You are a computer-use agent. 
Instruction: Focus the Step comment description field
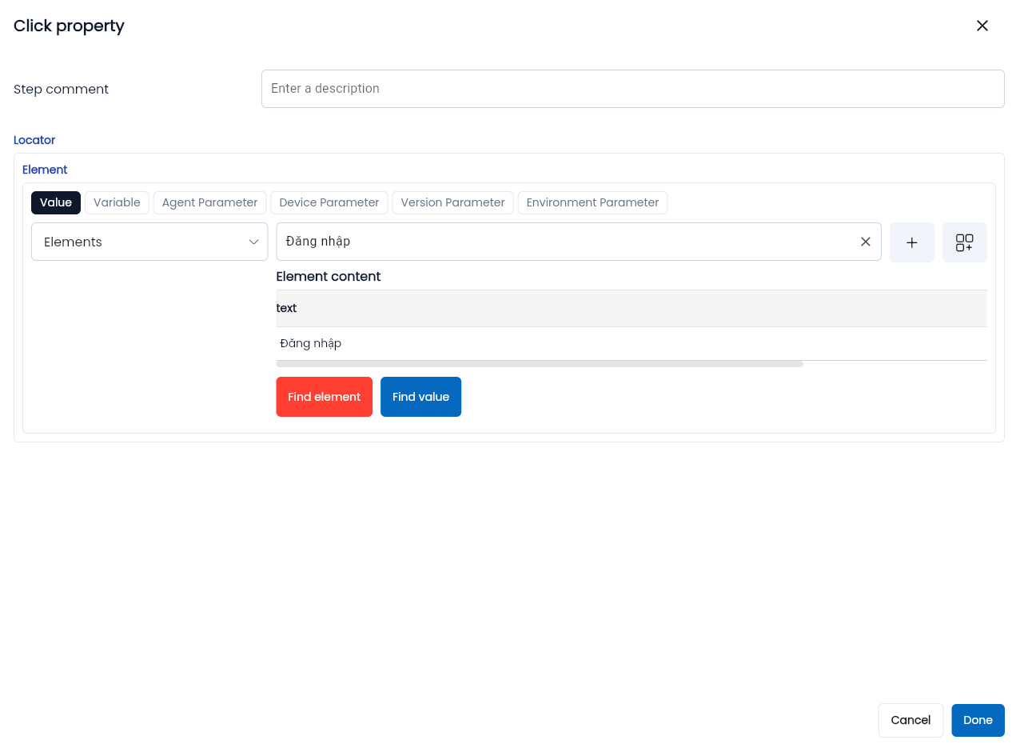(x=632, y=89)
